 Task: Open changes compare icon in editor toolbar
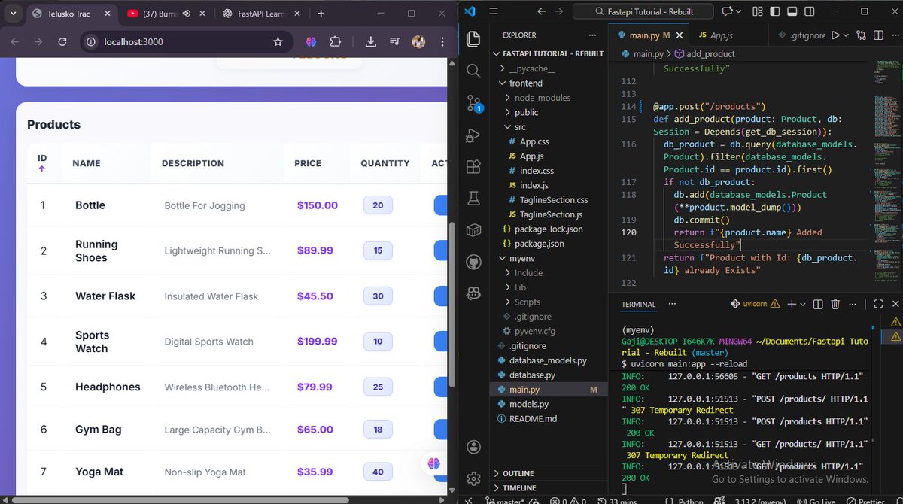(x=861, y=35)
